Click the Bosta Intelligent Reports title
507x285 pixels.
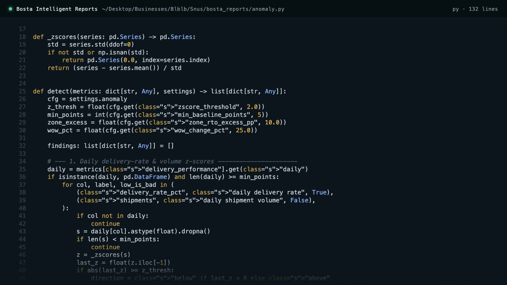pos(57,9)
